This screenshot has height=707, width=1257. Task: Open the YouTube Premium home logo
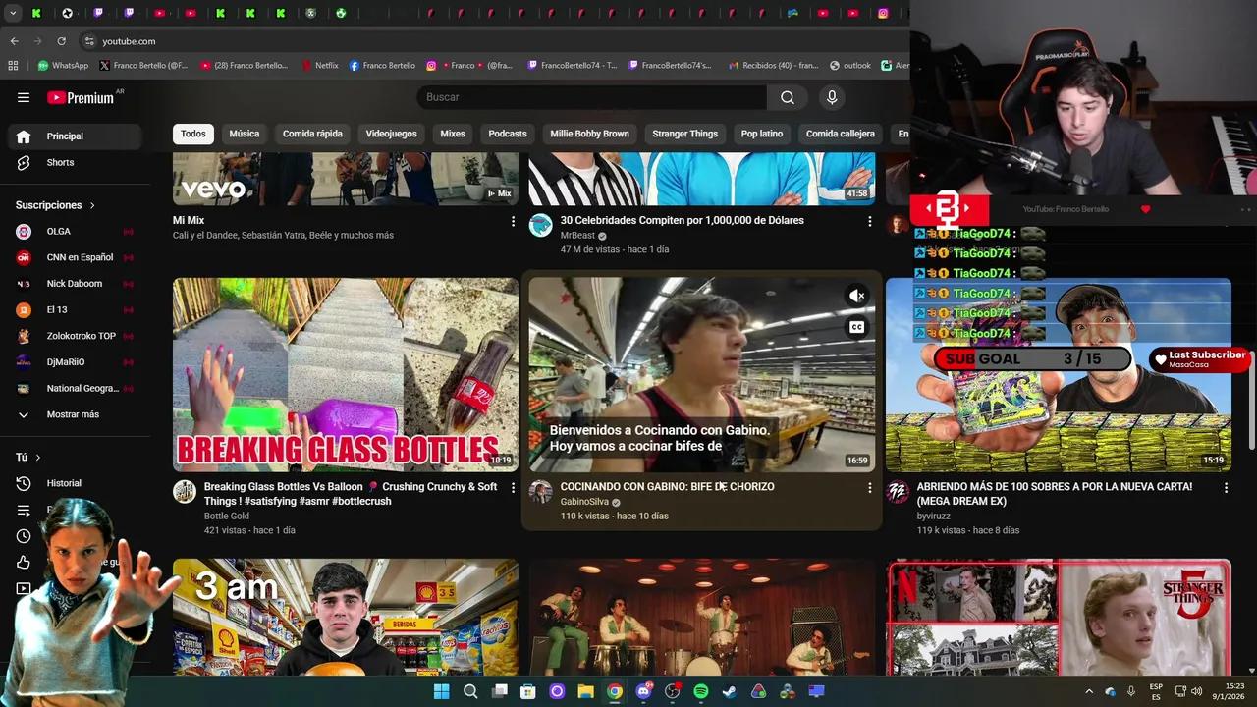(x=82, y=96)
